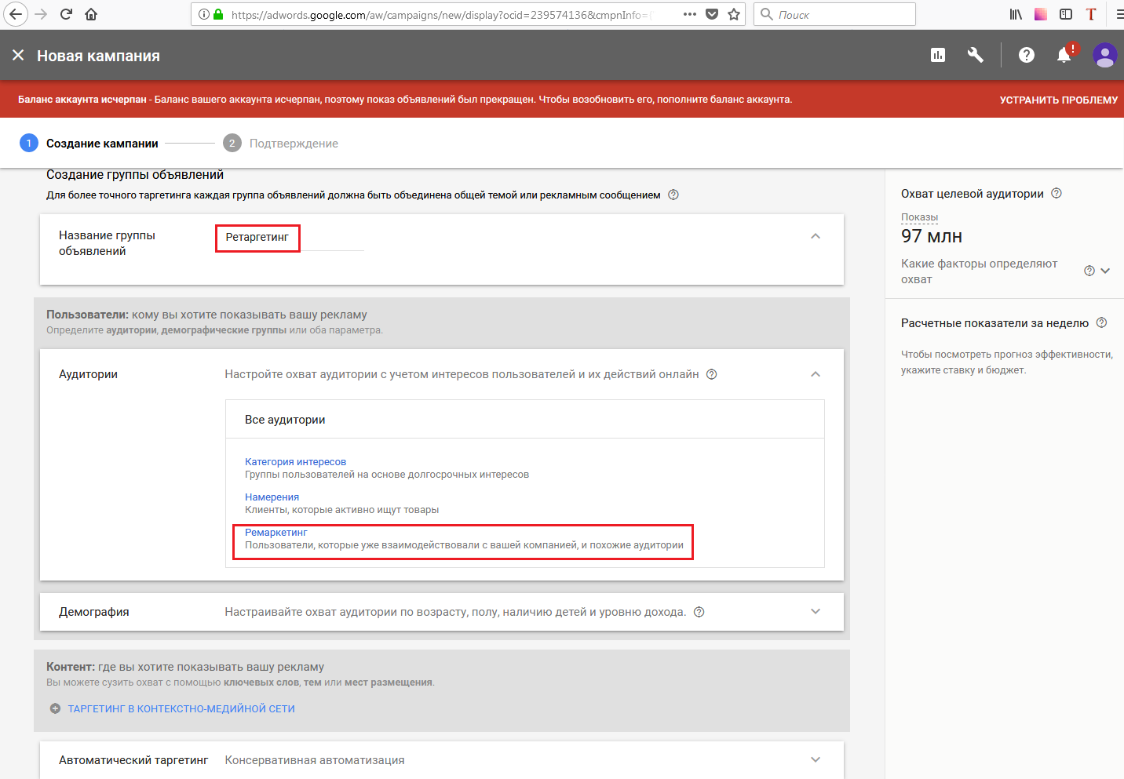Select step 1 Создание кампании

tap(89, 143)
